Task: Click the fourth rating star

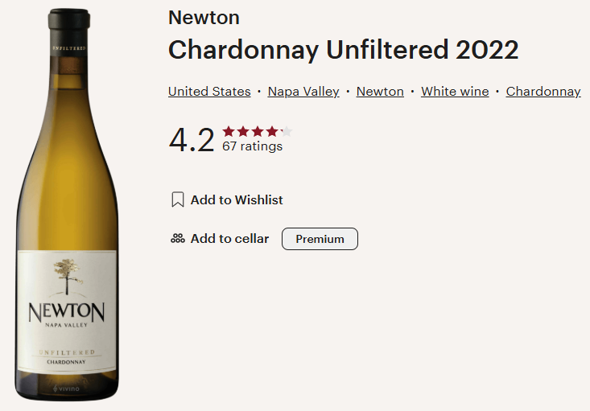Action: coord(272,131)
